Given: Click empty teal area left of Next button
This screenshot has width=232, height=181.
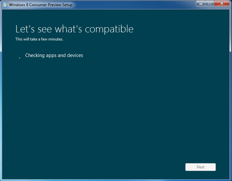Looking at the screenshot, I should pyautogui.click(x=130, y=167).
